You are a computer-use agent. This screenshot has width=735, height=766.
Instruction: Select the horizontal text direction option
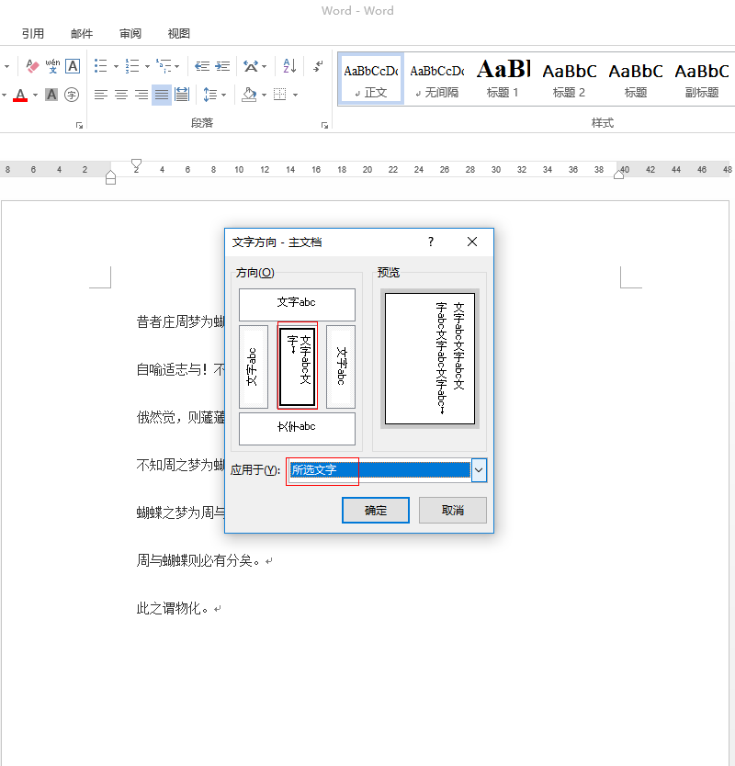click(x=297, y=304)
